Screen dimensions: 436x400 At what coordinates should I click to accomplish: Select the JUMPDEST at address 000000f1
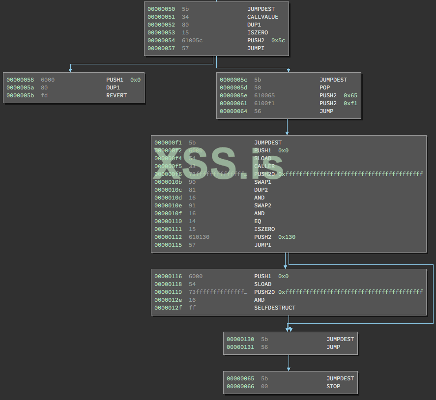pyautogui.click(x=268, y=143)
